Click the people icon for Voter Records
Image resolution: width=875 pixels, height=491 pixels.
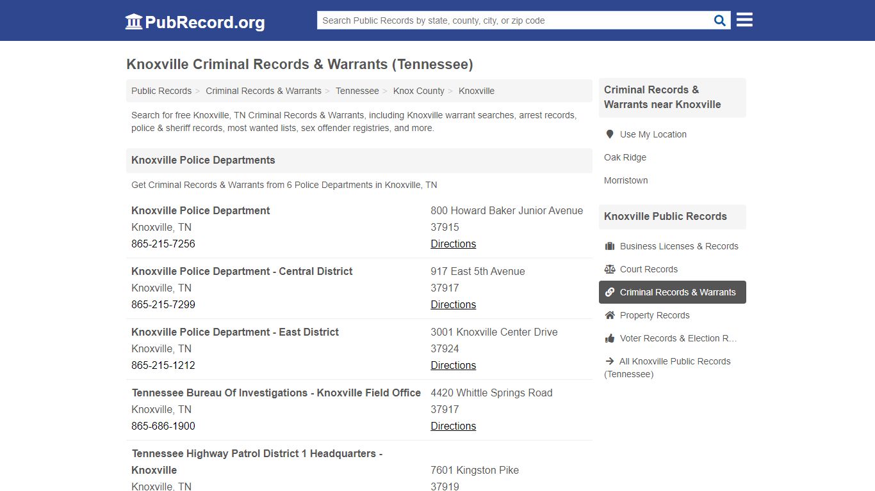click(610, 338)
